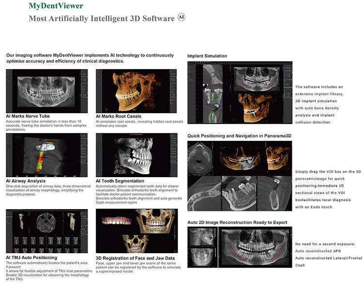Click the 'Implant Simulation' heading
Image resolution: width=363 pixels, height=288 pixels.
click(x=207, y=56)
